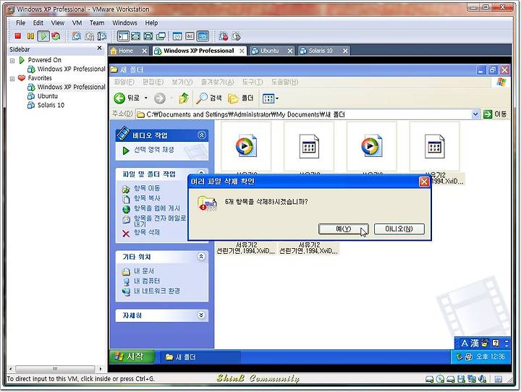Viewport: 521px width, 392px height.
Task: Open the 뒤로 back history dropdown arrow
Action: point(146,98)
